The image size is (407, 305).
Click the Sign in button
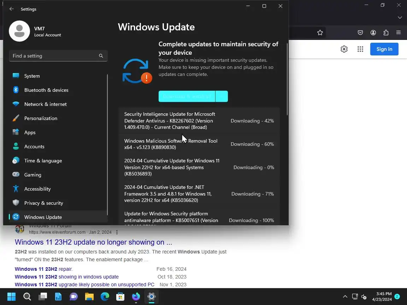point(384,49)
